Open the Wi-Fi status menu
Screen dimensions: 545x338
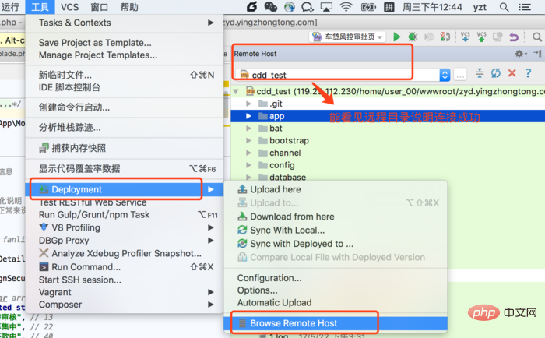tap(346, 7)
